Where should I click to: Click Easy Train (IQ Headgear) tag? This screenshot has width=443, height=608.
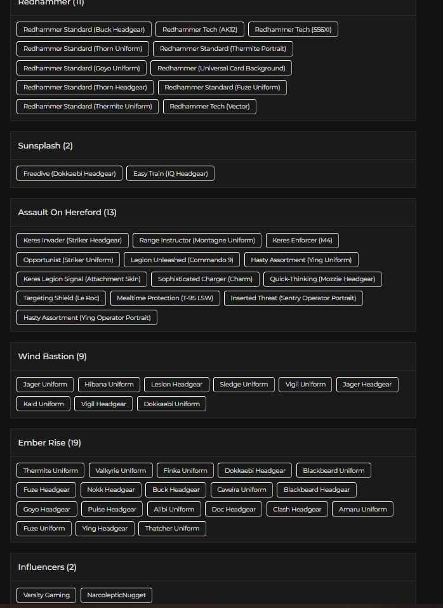tap(170, 173)
